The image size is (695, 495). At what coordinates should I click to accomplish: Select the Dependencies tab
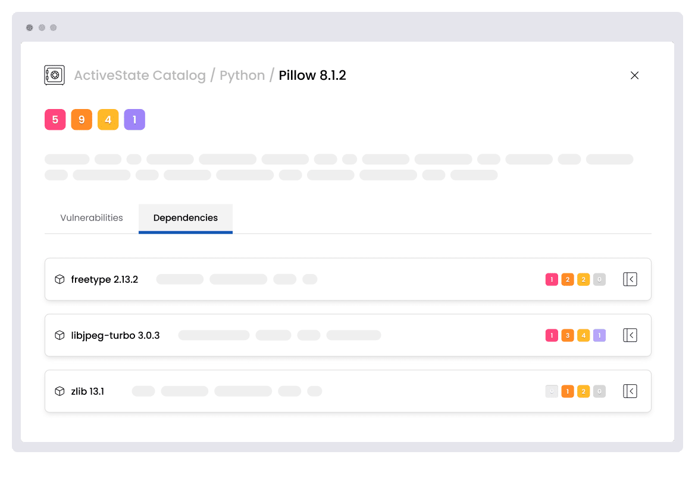click(x=186, y=218)
